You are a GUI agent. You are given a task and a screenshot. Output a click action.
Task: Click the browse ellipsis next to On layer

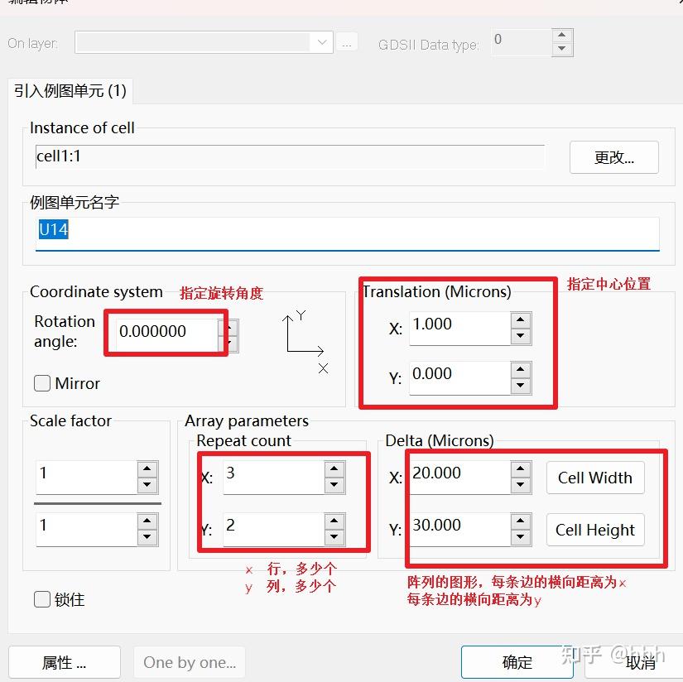tap(347, 43)
